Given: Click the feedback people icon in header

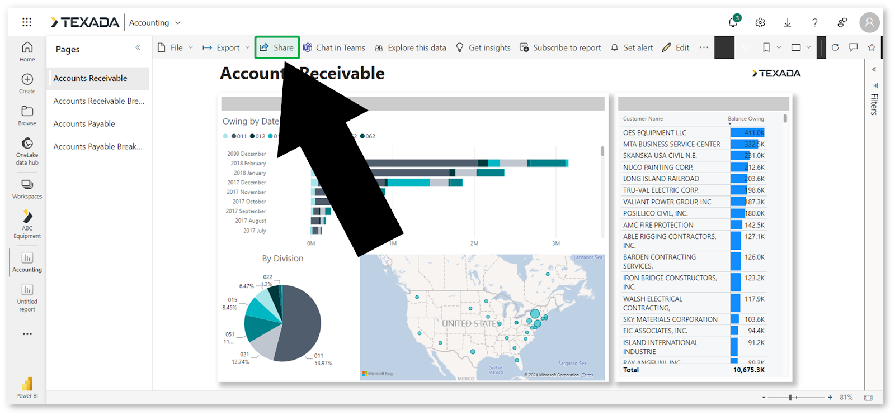Looking at the screenshot, I should tap(842, 22).
